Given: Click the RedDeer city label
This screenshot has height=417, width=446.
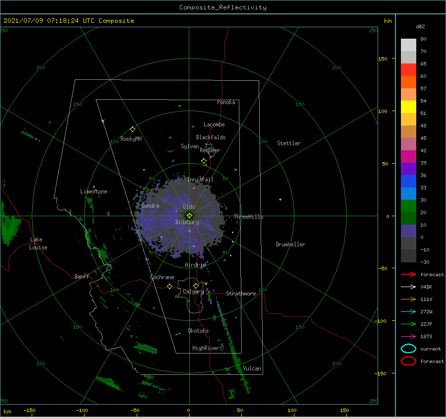Looking at the screenshot, I should [x=210, y=150].
